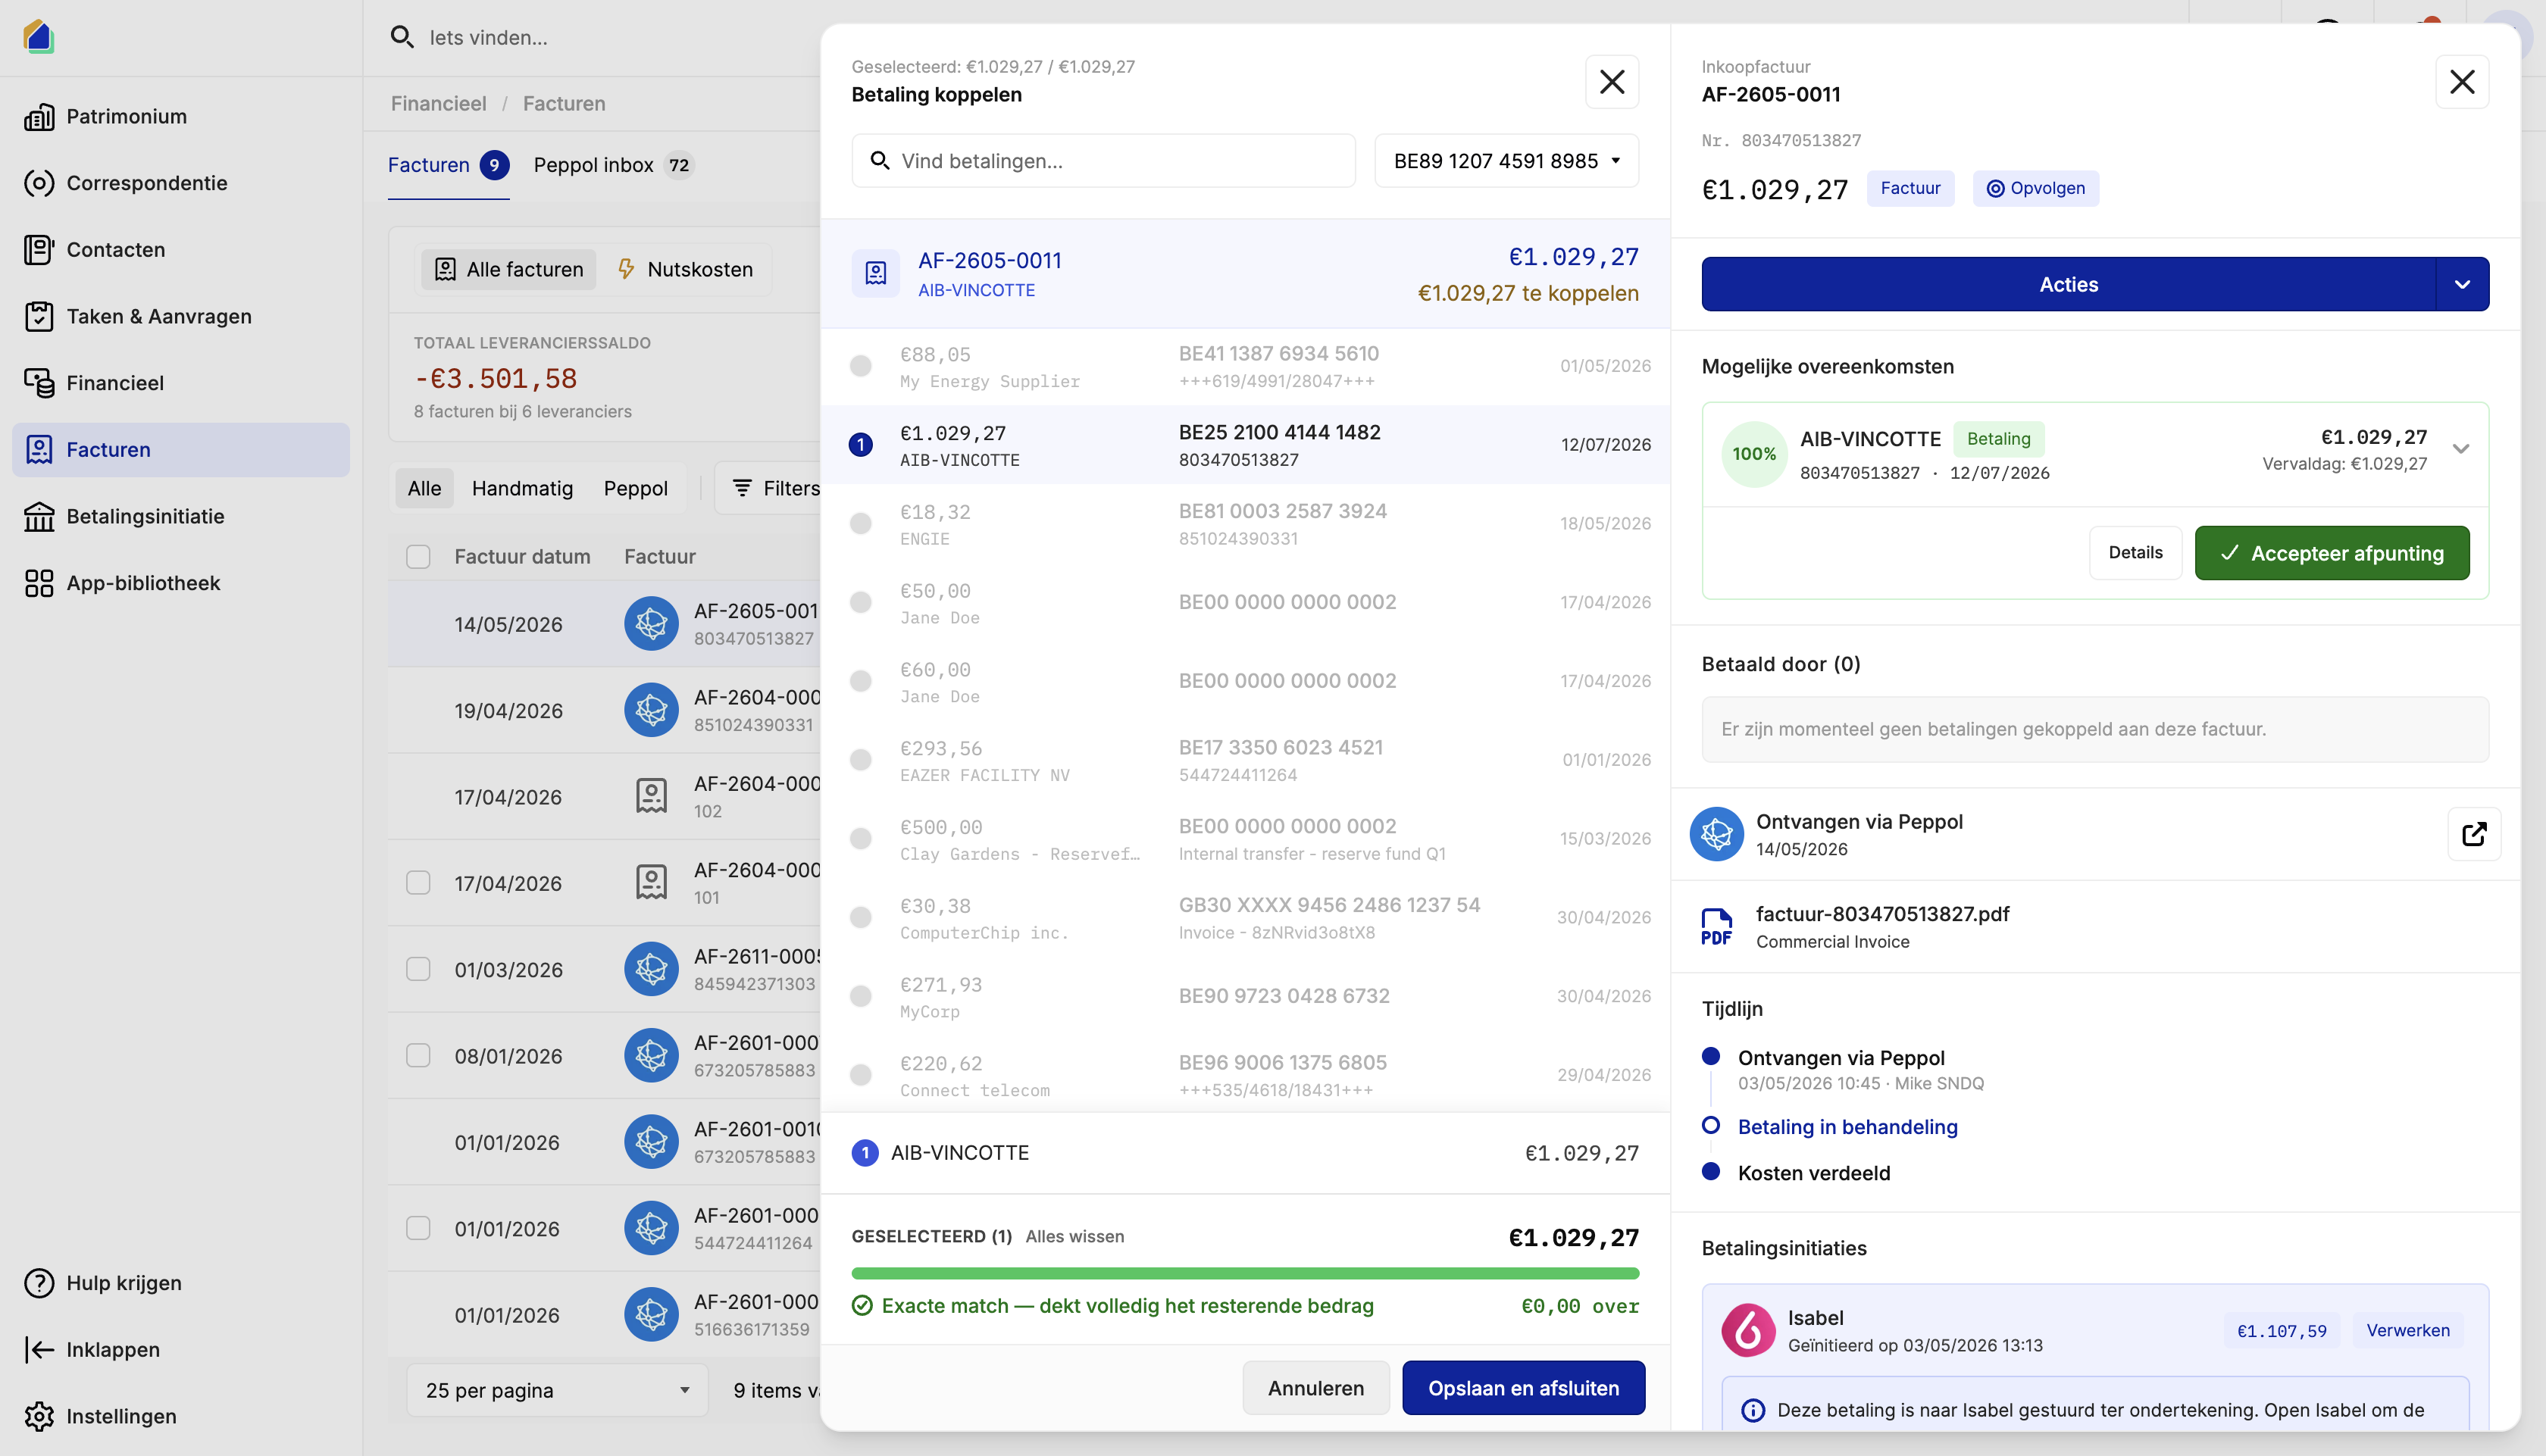Open Taken & Aanvragen

[181, 316]
